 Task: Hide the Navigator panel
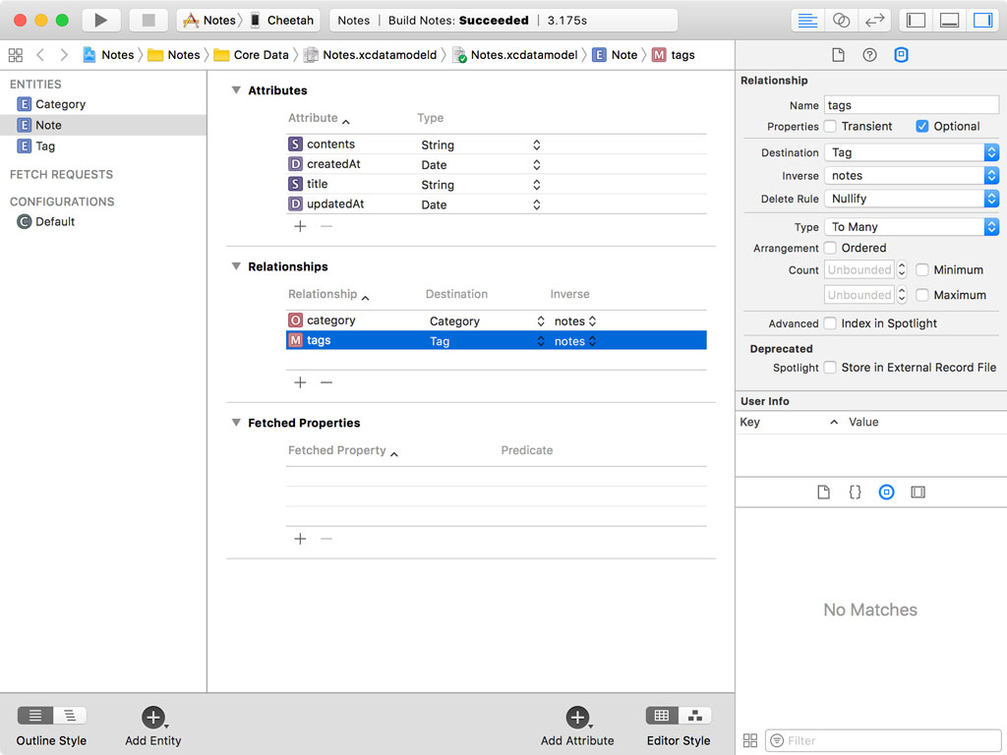(x=916, y=20)
